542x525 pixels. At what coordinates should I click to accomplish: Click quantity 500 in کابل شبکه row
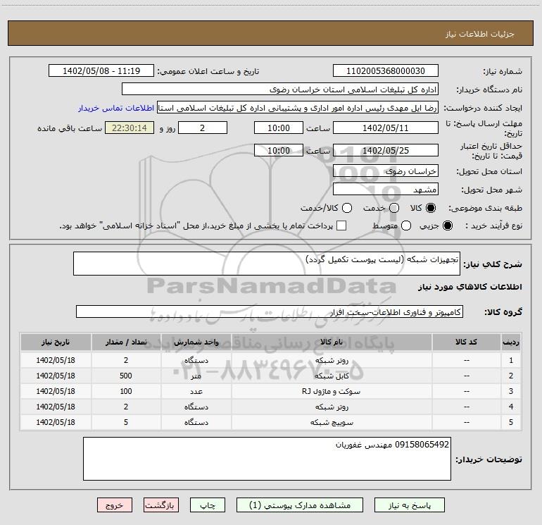pyautogui.click(x=126, y=376)
